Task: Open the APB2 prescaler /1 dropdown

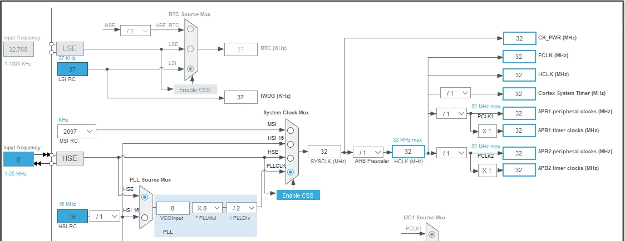Action: (x=451, y=153)
